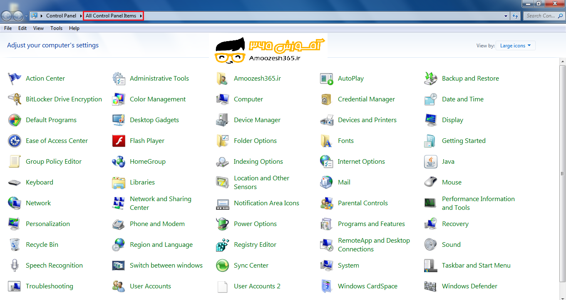Open the Flash Player red icon
This screenshot has width=566, height=300.
click(x=119, y=141)
